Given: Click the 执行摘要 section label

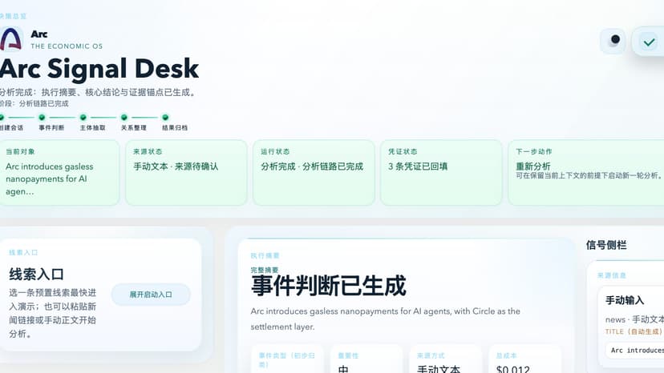Looking at the screenshot, I should tap(265, 255).
